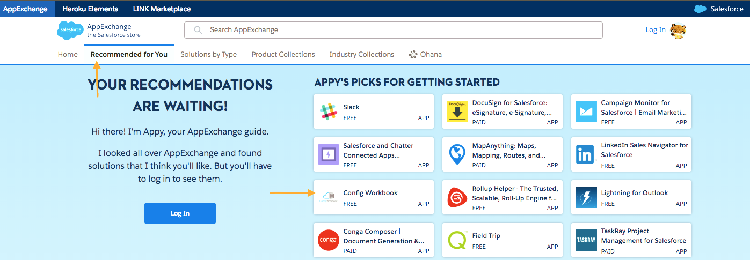Open the Slack app icon
750x260 pixels.
tap(329, 112)
